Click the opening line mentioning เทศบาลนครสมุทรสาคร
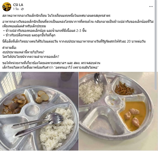 pos(56,16)
